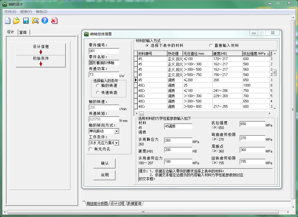Click the 说明 button

coord(105,175)
